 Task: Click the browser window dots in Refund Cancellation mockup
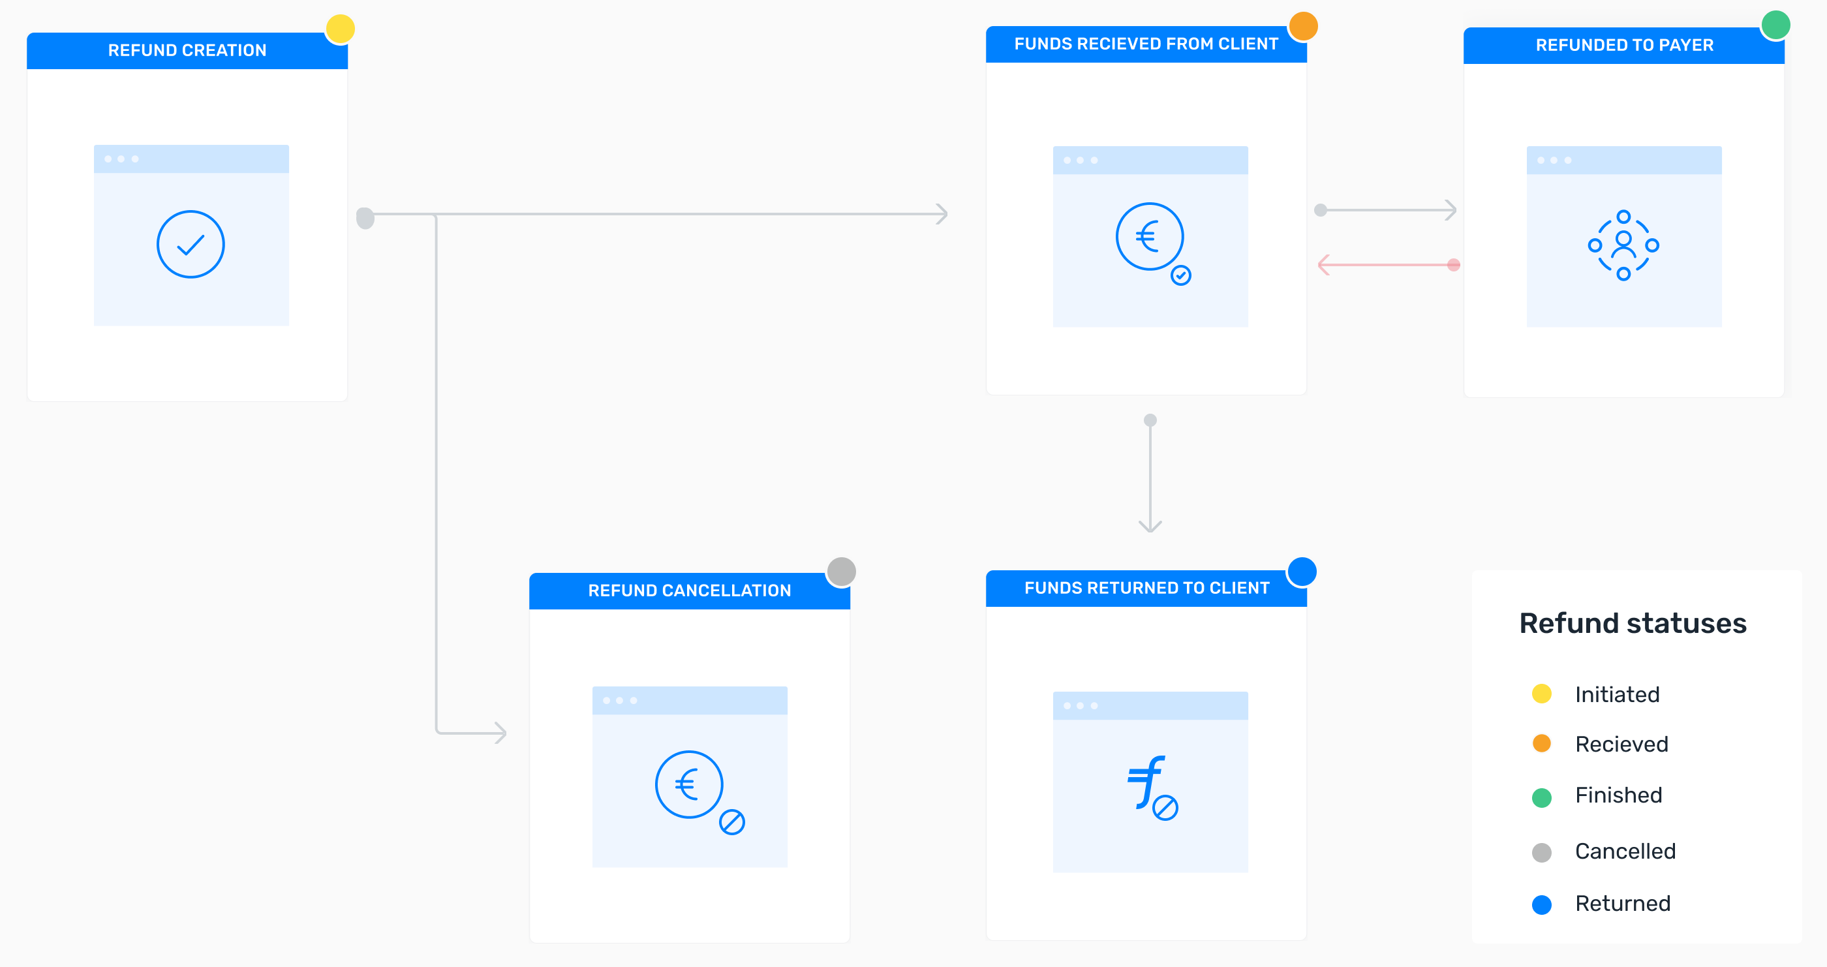point(620,699)
